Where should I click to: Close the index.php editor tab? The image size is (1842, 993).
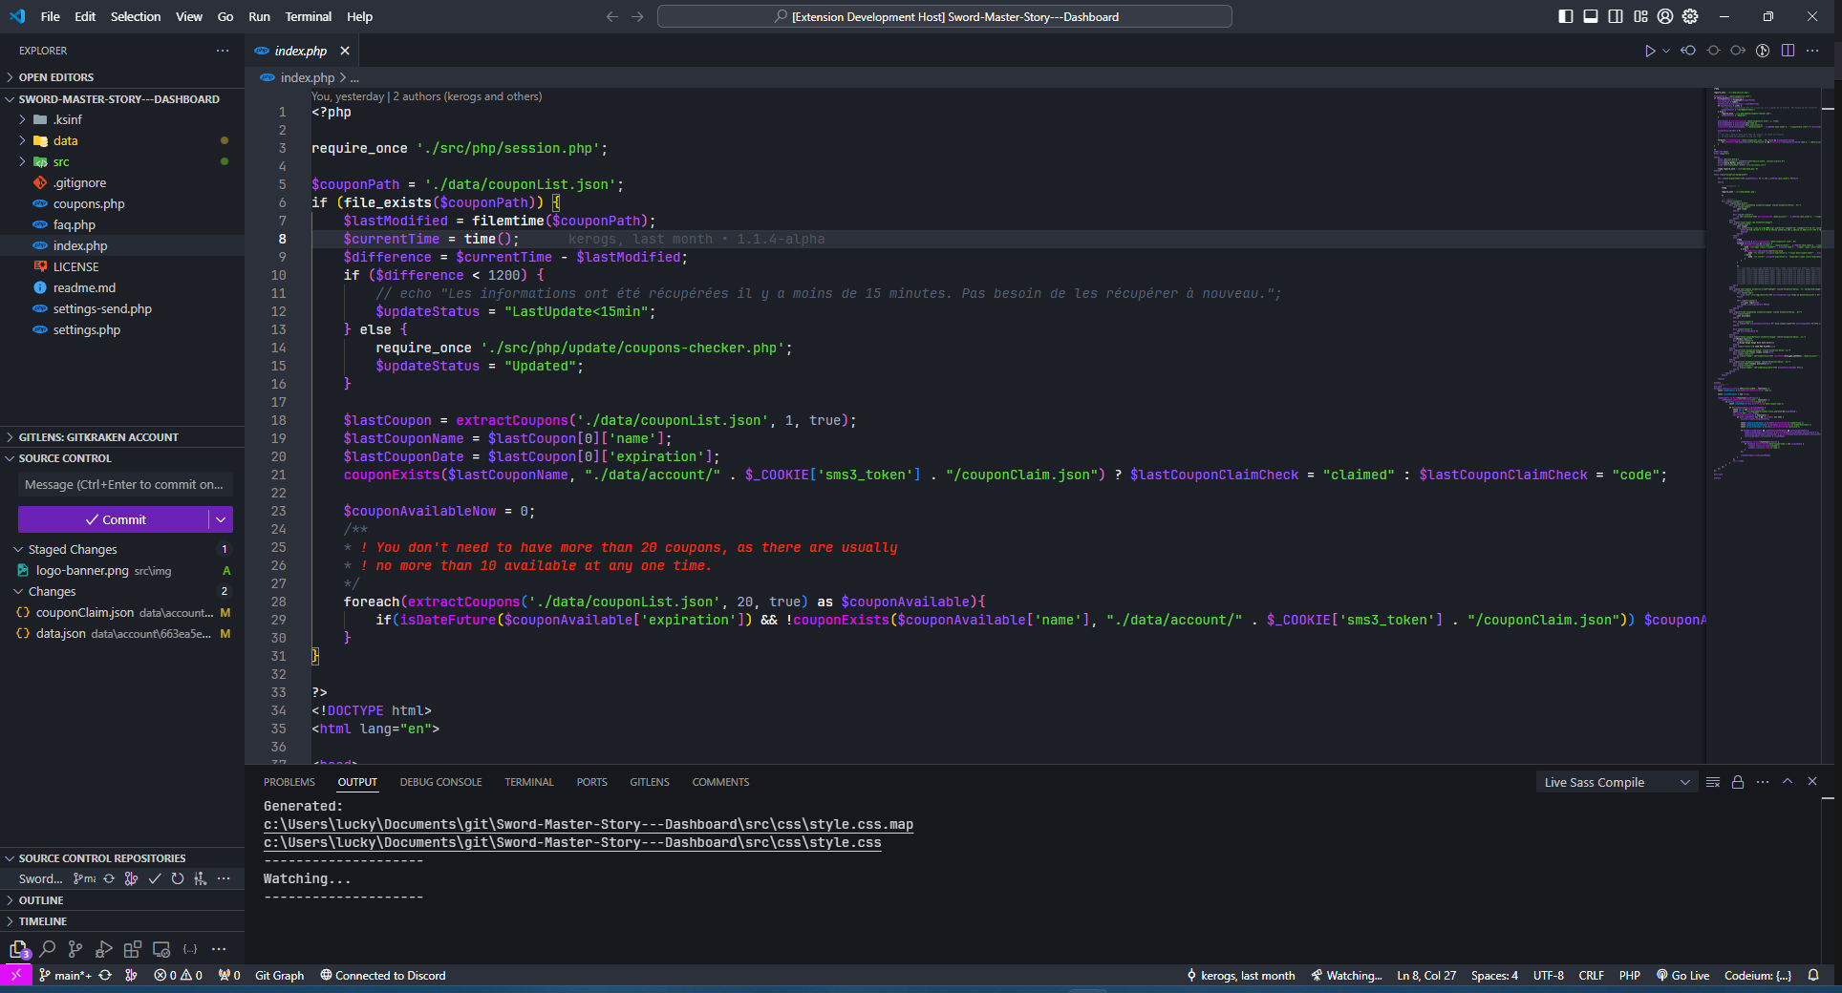(345, 51)
